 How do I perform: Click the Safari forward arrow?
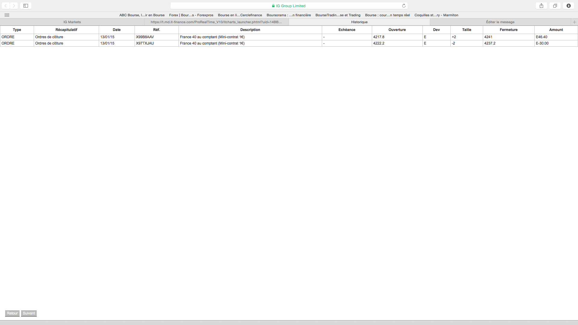(14, 6)
